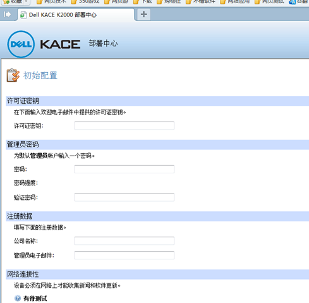Click the 填写下面的注册数据 instruction text
The width and height of the screenshot is (309, 303).
(40, 228)
